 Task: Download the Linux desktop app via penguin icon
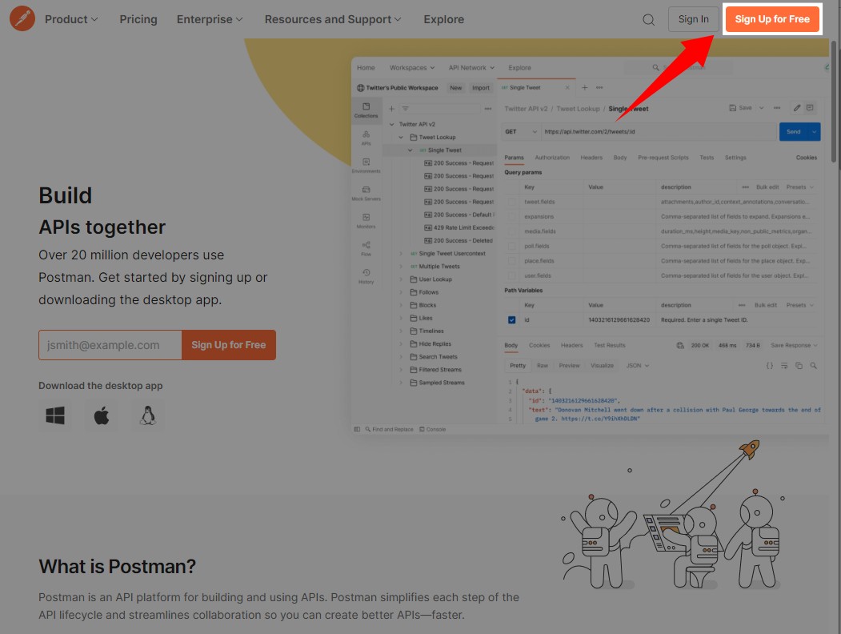(147, 415)
